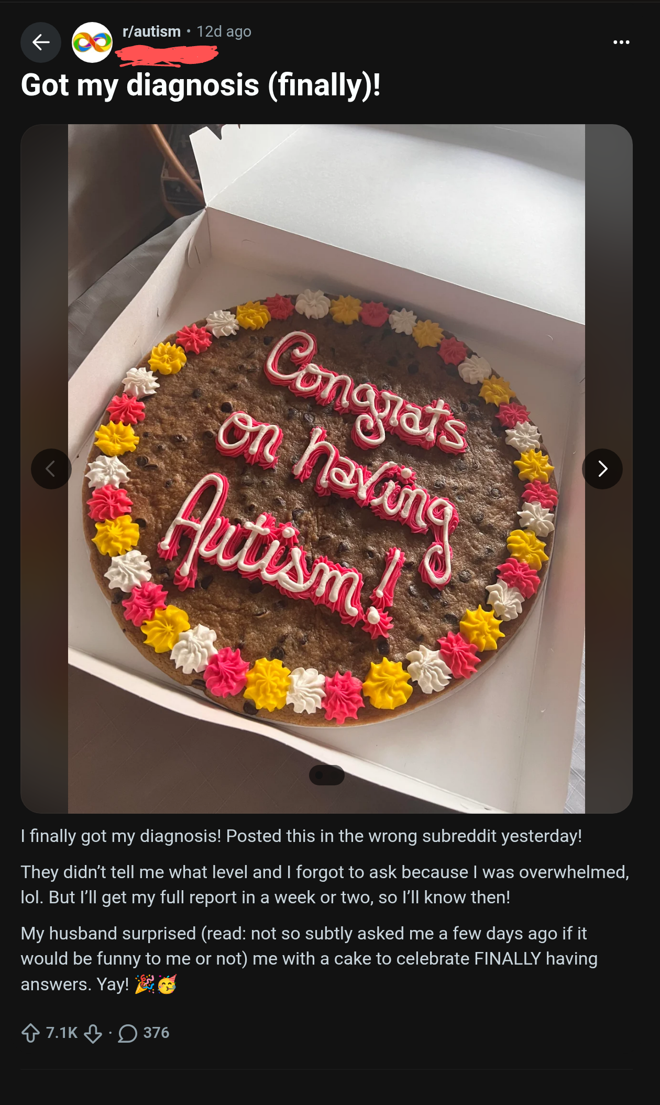Click the paragraph about the full report
This screenshot has width=660, height=1105.
[x=325, y=884]
